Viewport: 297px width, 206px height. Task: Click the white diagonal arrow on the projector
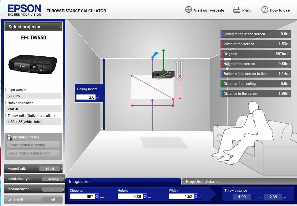pos(164,75)
